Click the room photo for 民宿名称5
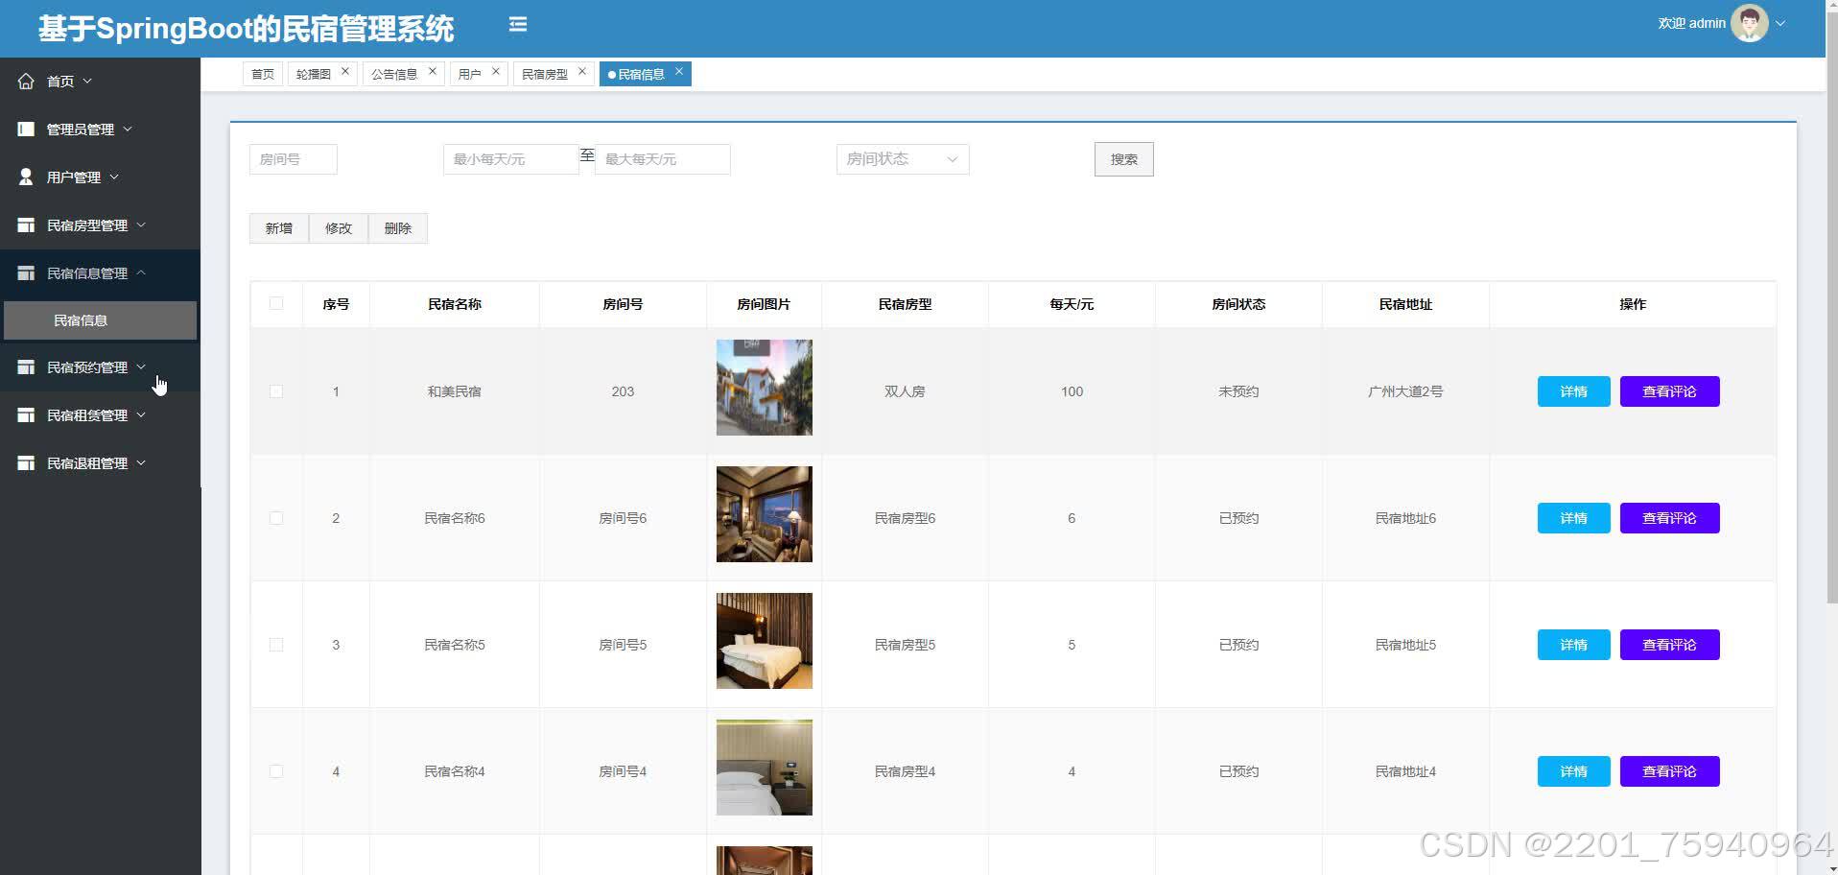Viewport: 1838px width, 875px height. 765,641
